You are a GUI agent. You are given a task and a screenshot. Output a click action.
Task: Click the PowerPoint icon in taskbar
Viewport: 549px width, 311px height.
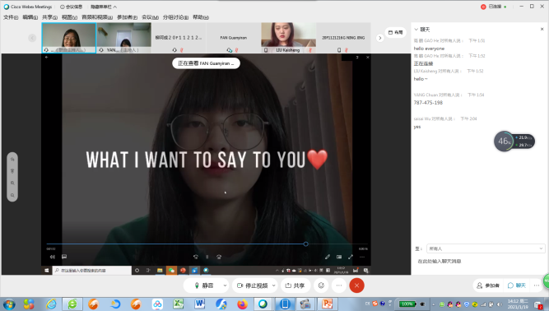pyautogui.click(x=327, y=304)
